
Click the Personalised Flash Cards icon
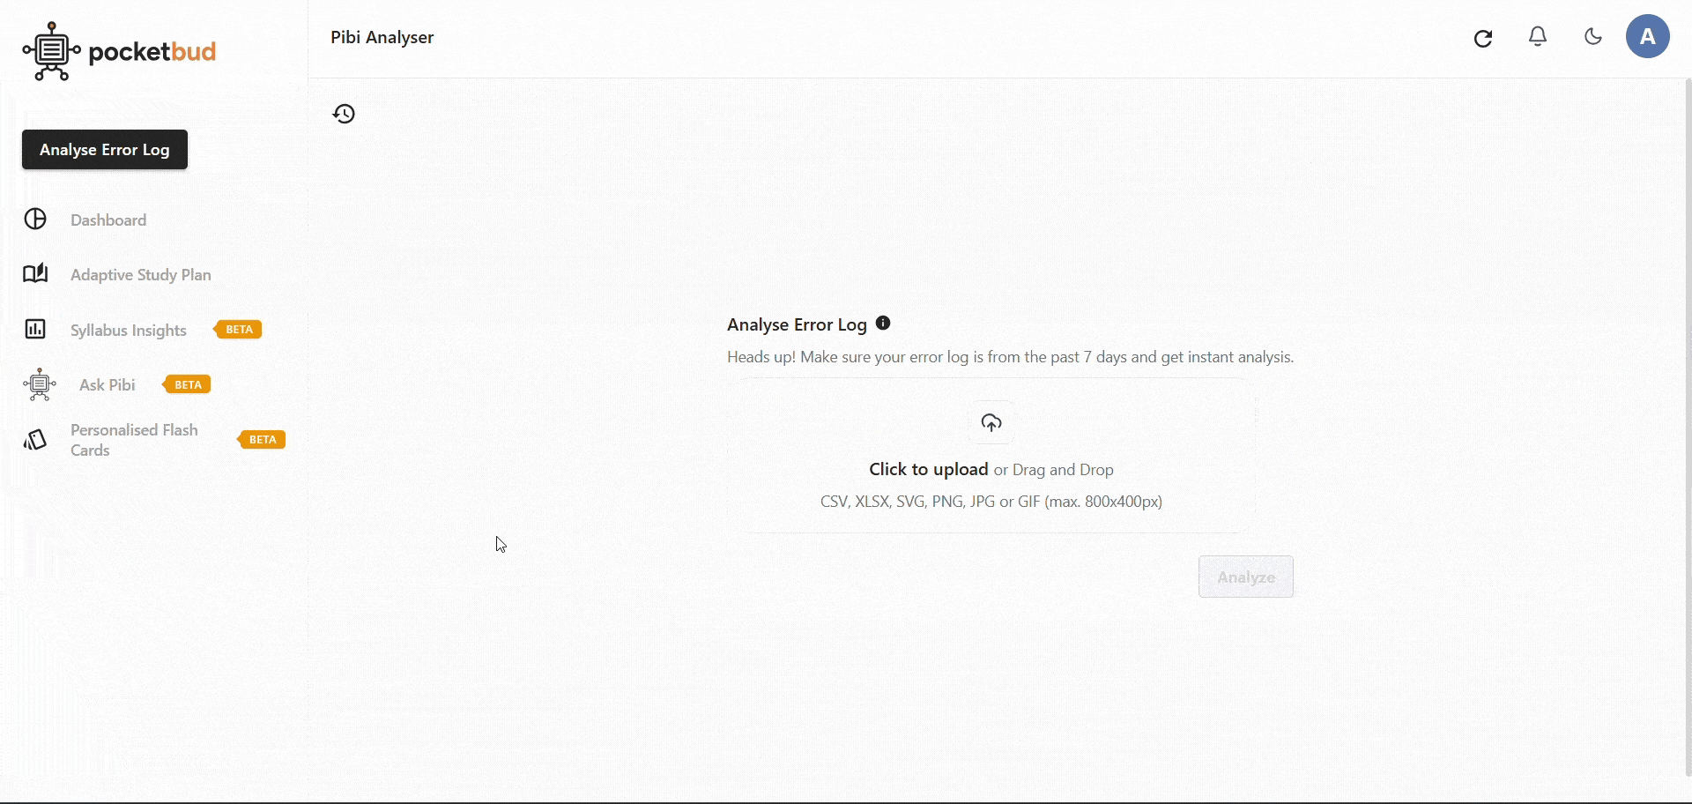point(35,440)
